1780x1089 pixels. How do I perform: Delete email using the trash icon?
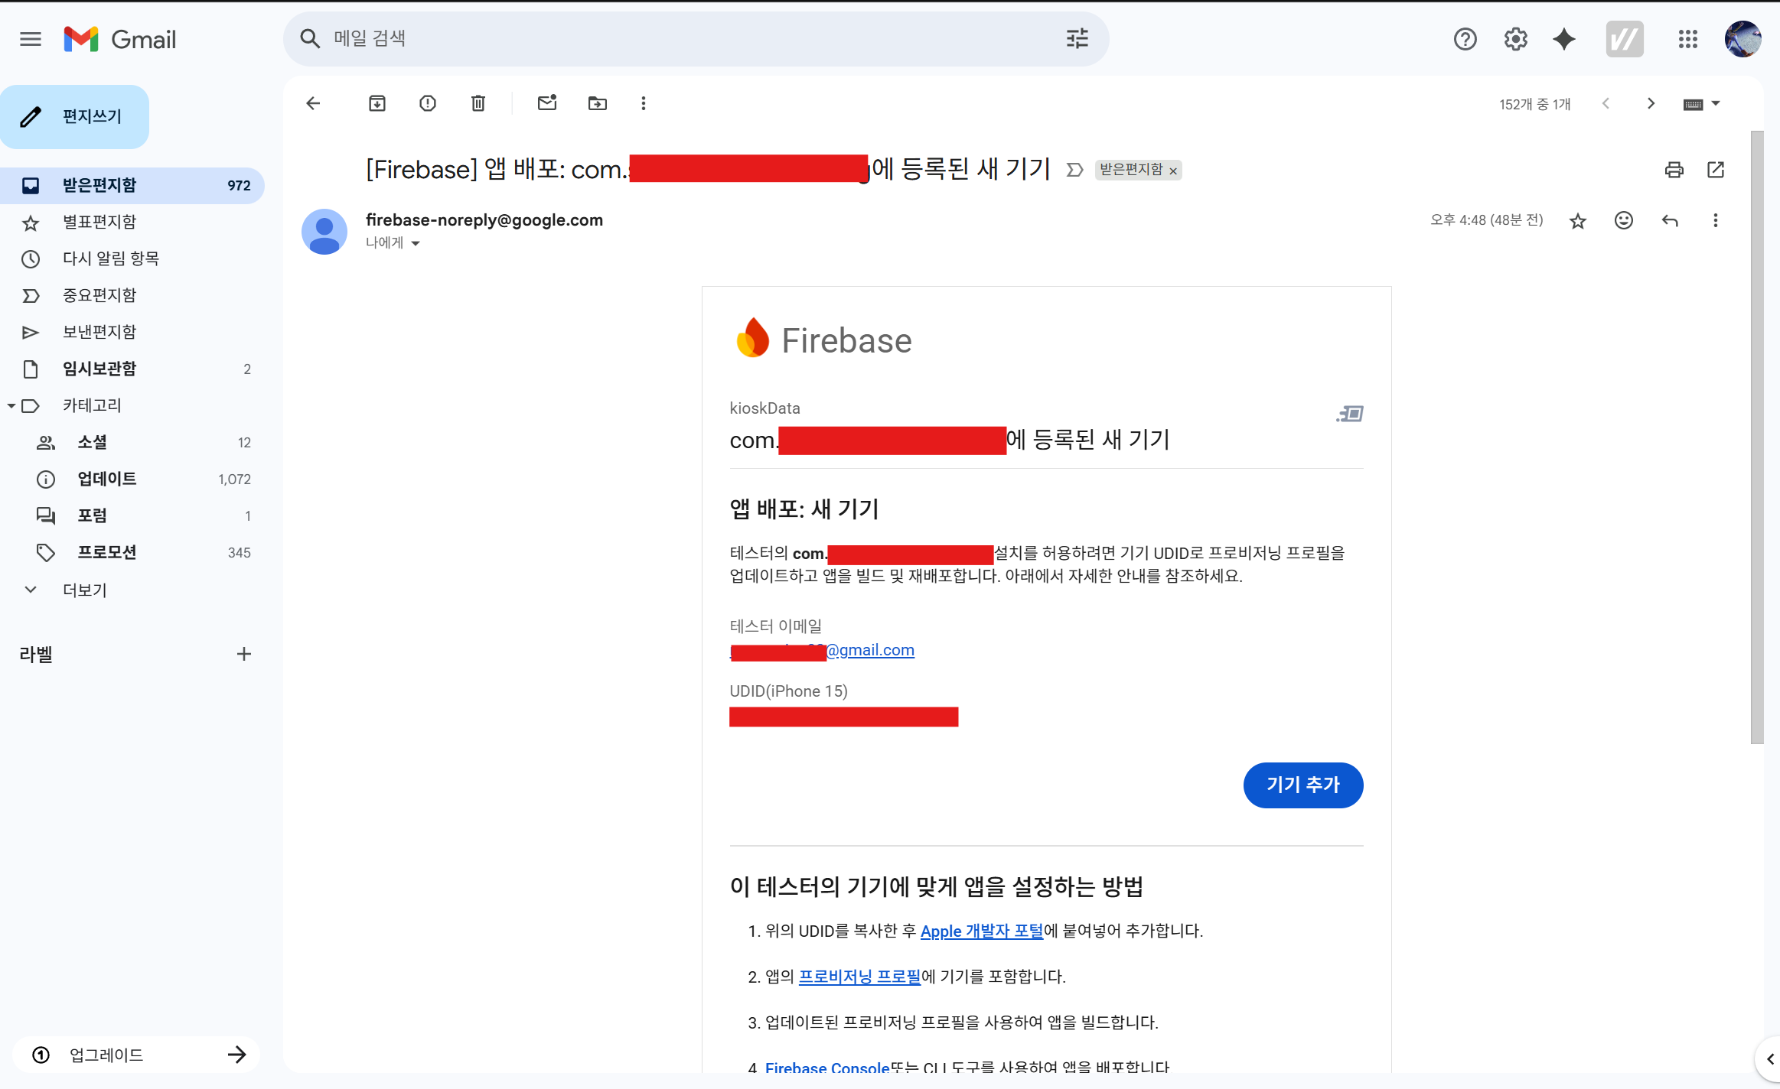tap(478, 103)
